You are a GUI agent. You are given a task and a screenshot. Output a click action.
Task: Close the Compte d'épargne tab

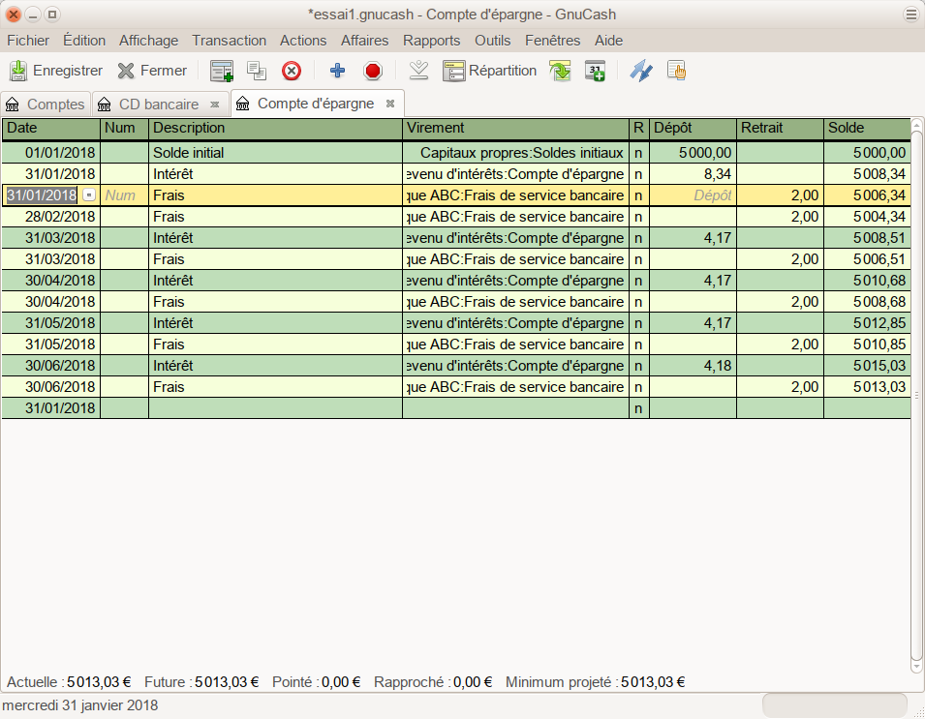pyautogui.click(x=390, y=104)
